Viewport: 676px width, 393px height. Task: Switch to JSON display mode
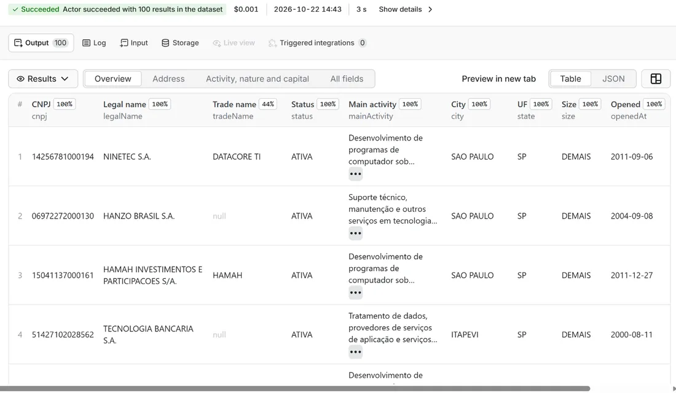coord(613,79)
